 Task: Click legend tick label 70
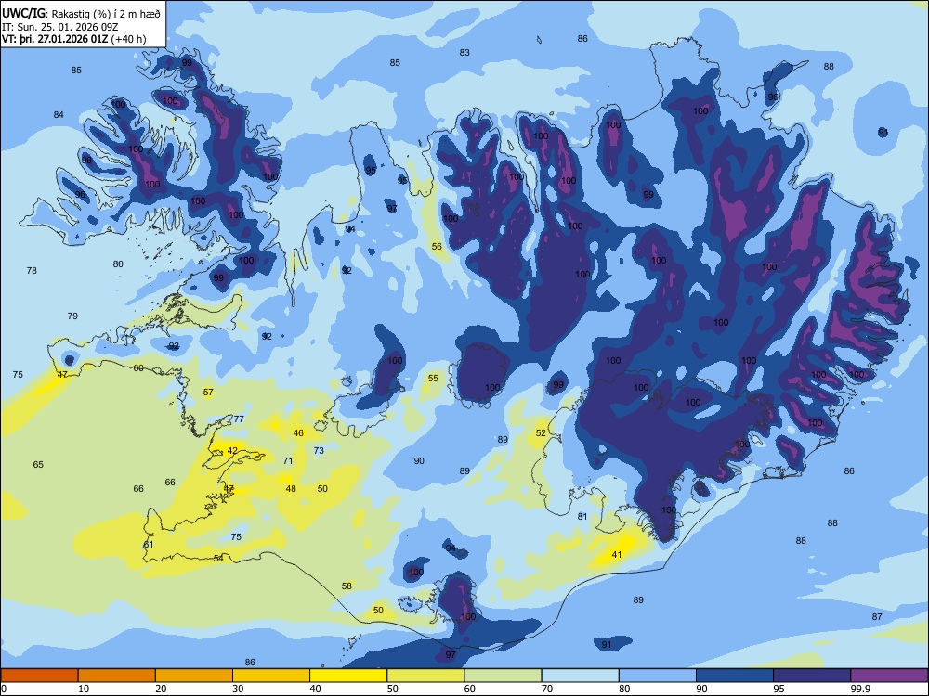click(547, 689)
